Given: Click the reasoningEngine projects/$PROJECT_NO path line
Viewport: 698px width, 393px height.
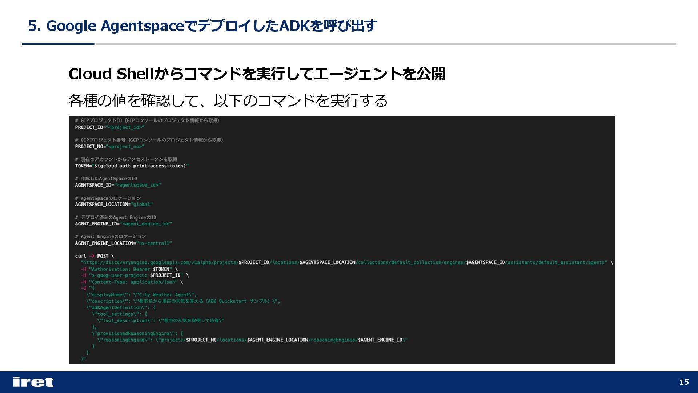Looking at the screenshot, I should [x=253, y=340].
